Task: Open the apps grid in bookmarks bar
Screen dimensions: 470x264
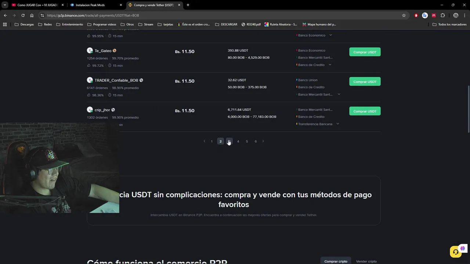Action: click(x=5, y=25)
